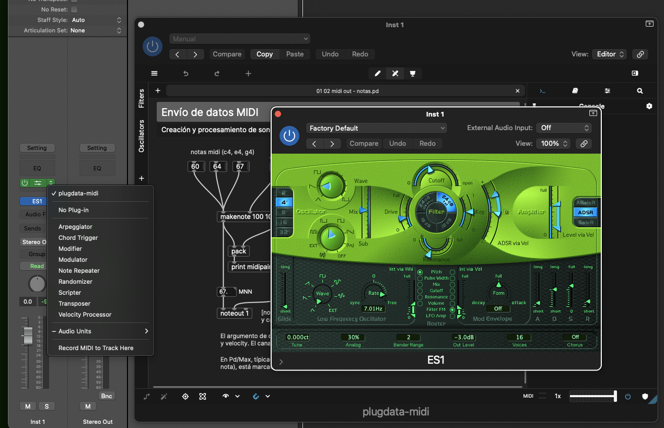
Task: Click plugdata output volume slider
Action: (593, 396)
